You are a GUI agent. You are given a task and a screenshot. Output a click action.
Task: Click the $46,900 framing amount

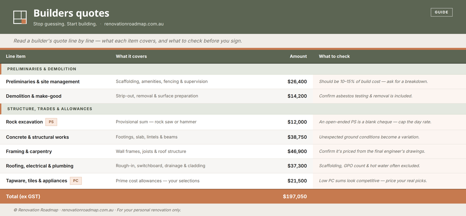pos(297,152)
